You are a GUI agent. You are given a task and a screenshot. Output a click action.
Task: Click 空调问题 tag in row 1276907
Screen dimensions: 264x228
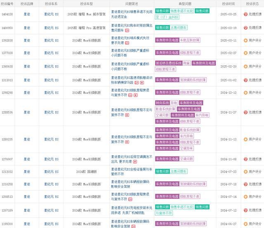pos(186,159)
